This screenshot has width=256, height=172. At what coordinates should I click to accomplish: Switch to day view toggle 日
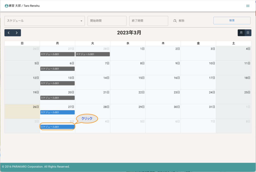click(x=248, y=33)
